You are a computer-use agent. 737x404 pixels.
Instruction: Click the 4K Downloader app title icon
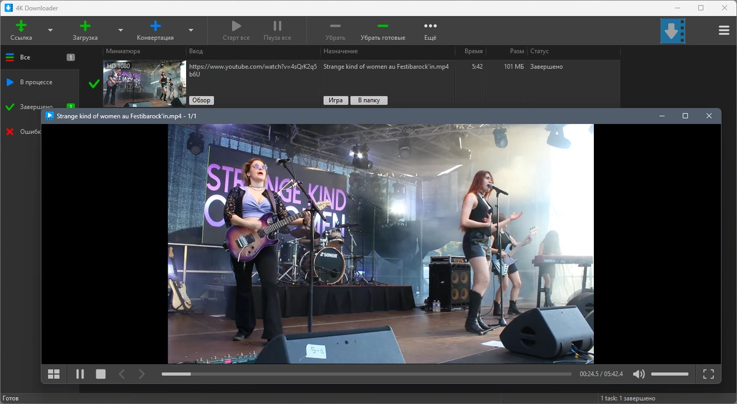[x=8, y=8]
